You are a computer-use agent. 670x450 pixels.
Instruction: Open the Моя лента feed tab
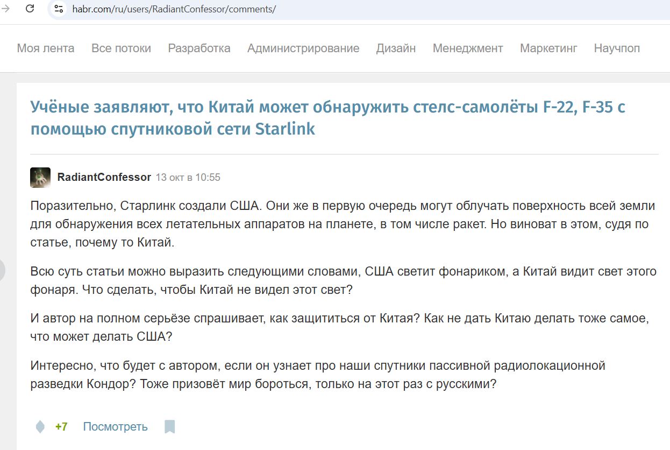pyautogui.click(x=46, y=48)
